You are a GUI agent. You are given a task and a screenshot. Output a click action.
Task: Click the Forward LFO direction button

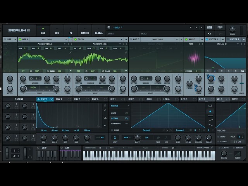[180, 130]
